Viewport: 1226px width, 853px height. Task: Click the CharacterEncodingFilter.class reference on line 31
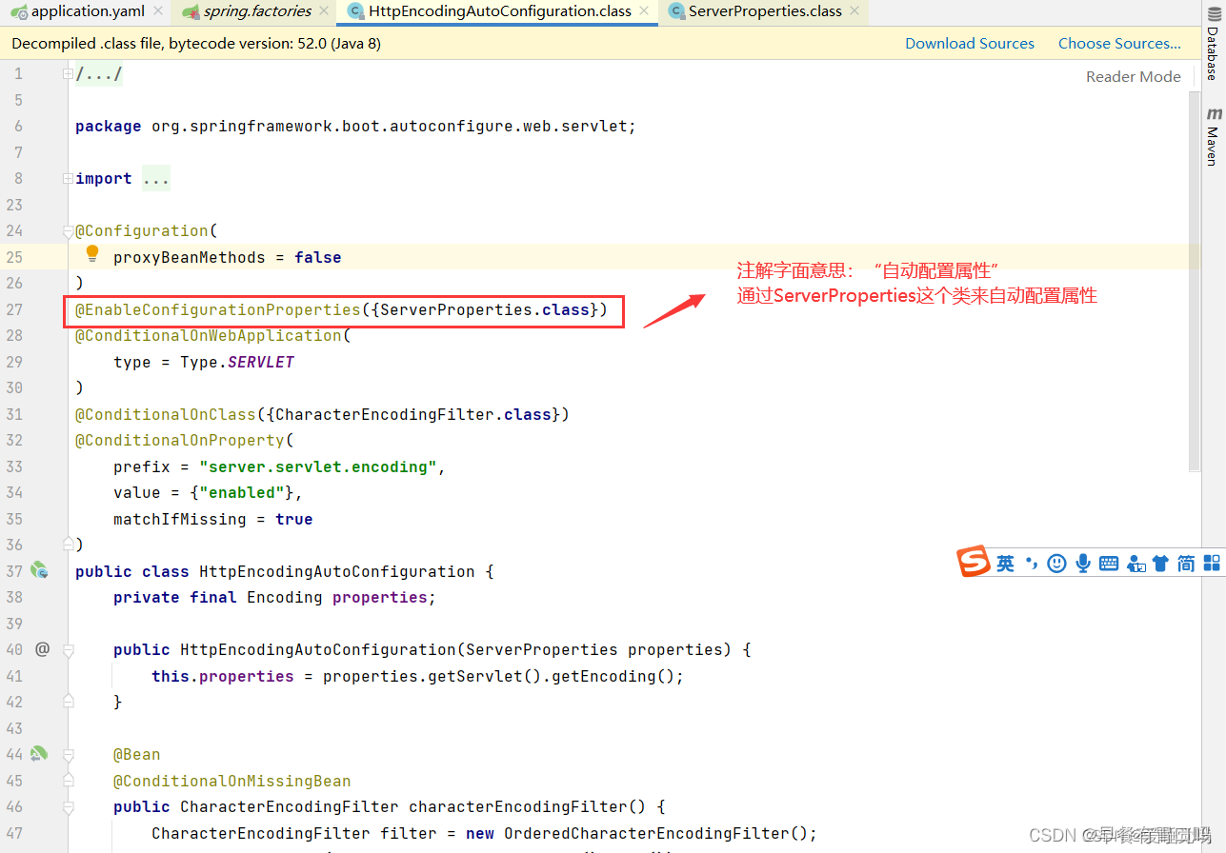pos(413,414)
